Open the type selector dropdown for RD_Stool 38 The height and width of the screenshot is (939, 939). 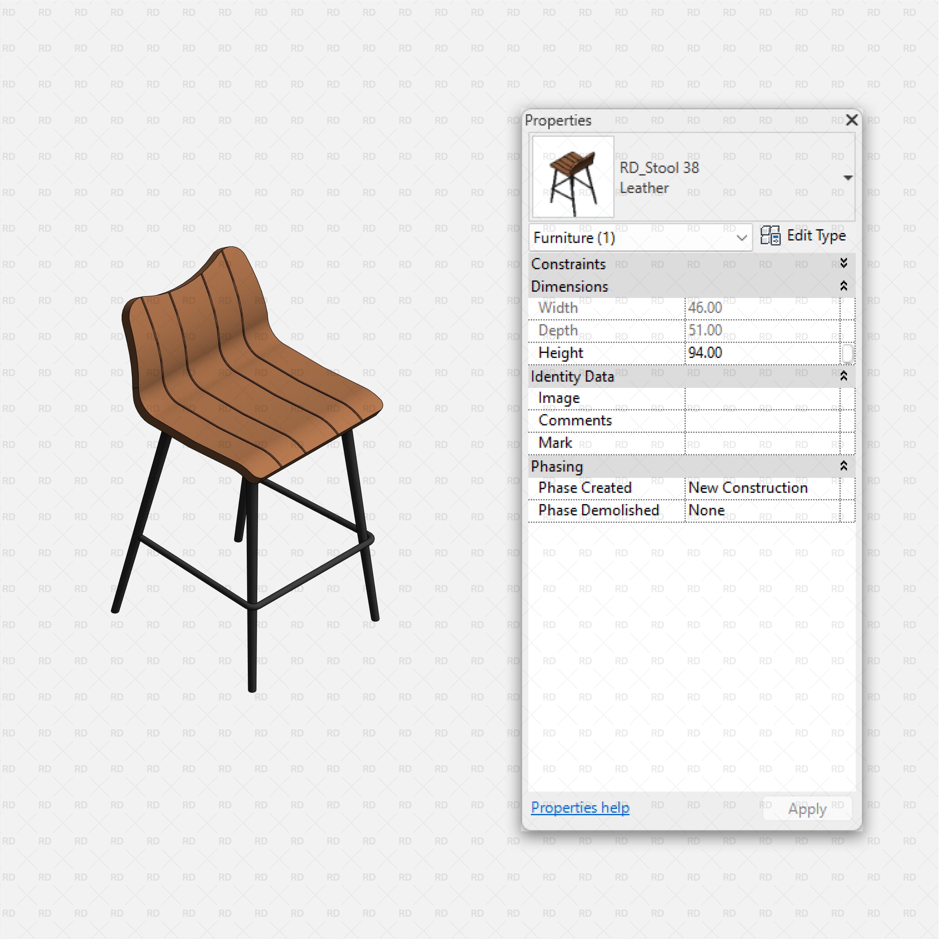pos(848,178)
